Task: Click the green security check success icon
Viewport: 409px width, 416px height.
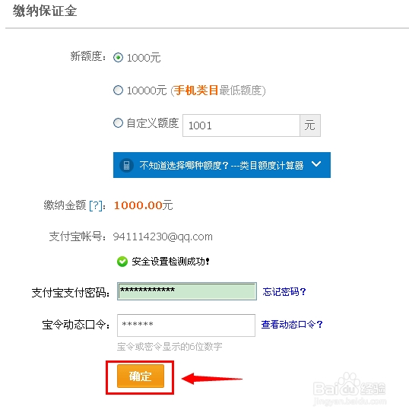Action: tap(122, 262)
